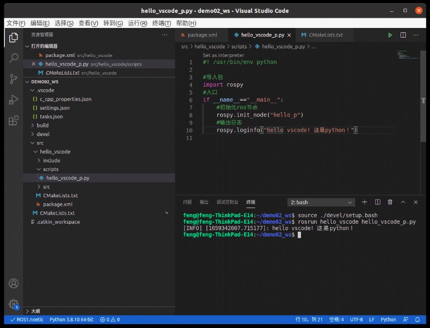Open Explorer panel More Actions ellipsis
Screen dimensions: 430x328
[x=164, y=35]
